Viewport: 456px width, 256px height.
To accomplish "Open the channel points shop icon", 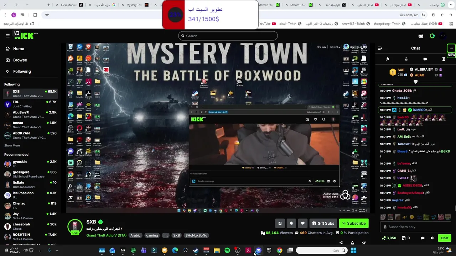I will [404, 238].
